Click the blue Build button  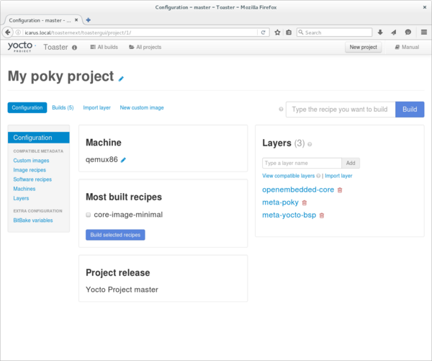(410, 110)
